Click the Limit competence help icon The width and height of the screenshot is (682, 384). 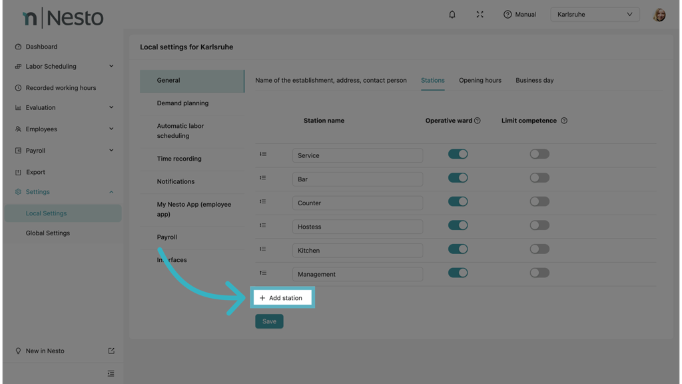(x=564, y=121)
